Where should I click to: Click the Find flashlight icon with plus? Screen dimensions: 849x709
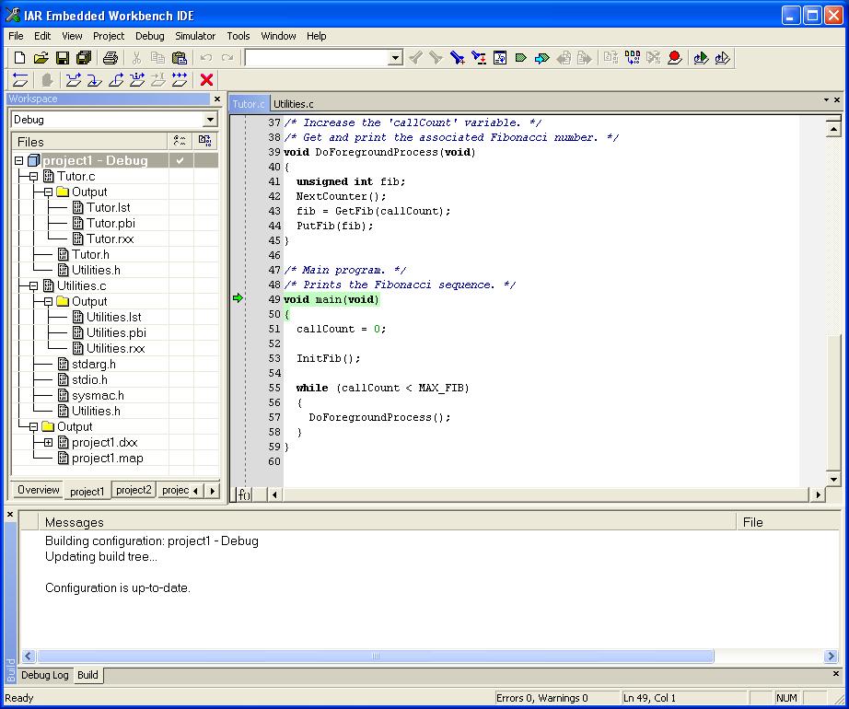click(x=457, y=58)
